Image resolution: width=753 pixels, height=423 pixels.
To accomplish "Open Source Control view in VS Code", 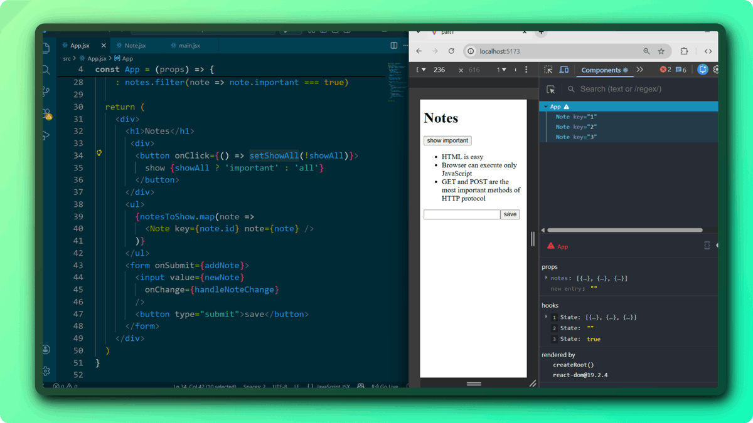I will [x=46, y=92].
